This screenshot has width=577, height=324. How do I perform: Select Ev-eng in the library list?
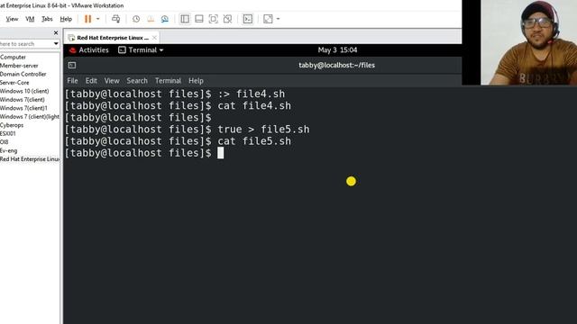[8, 150]
